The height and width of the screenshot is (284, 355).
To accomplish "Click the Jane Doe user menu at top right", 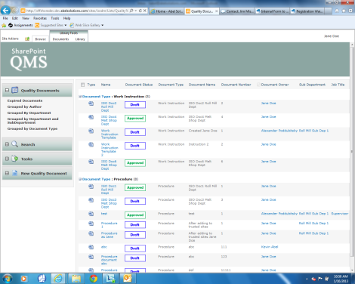I will coord(332,36).
